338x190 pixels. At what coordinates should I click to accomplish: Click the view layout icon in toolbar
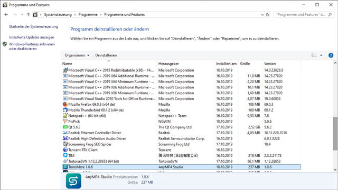click(x=314, y=55)
